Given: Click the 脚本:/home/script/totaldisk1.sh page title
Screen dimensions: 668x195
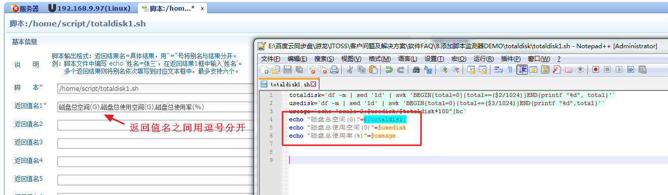Looking at the screenshot, I should 78,24.
